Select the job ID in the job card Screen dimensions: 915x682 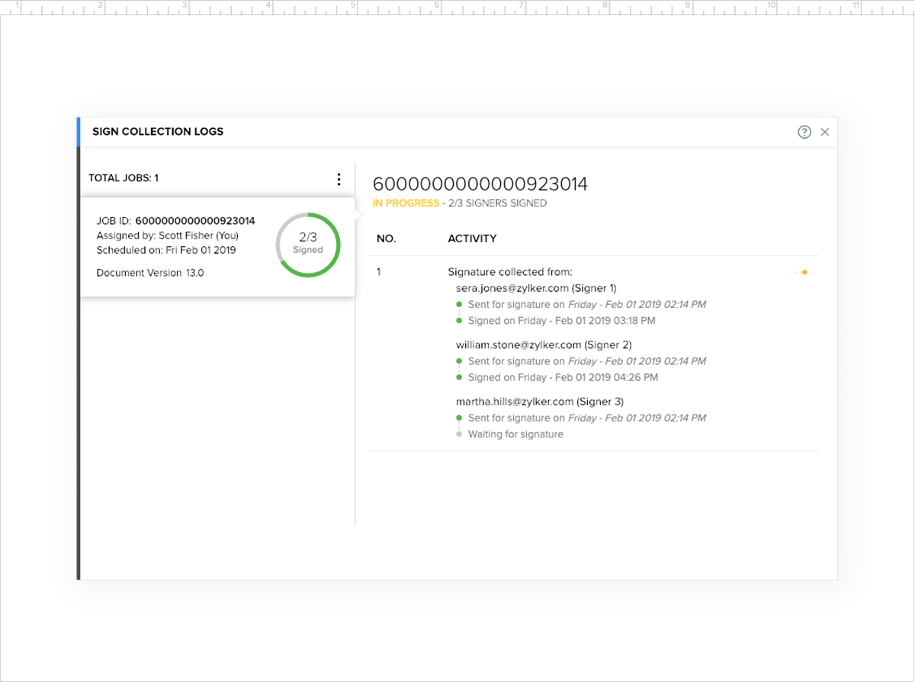194,221
